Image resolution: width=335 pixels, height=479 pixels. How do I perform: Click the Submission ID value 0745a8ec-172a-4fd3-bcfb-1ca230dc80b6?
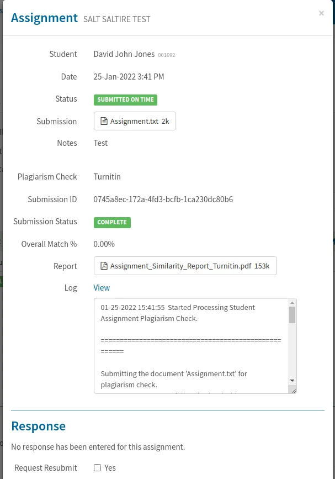[163, 199]
